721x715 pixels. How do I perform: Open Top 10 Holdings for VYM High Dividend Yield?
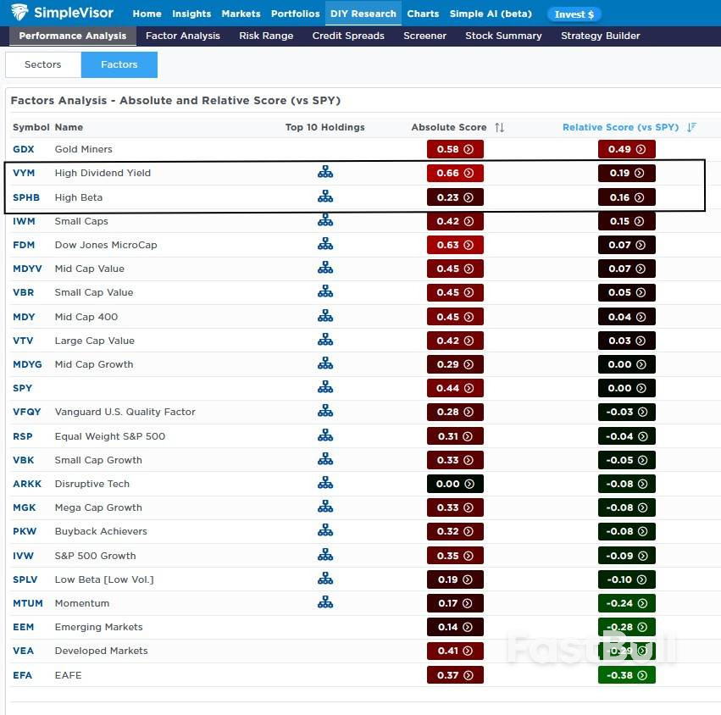pyautogui.click(x=325, y=173)
